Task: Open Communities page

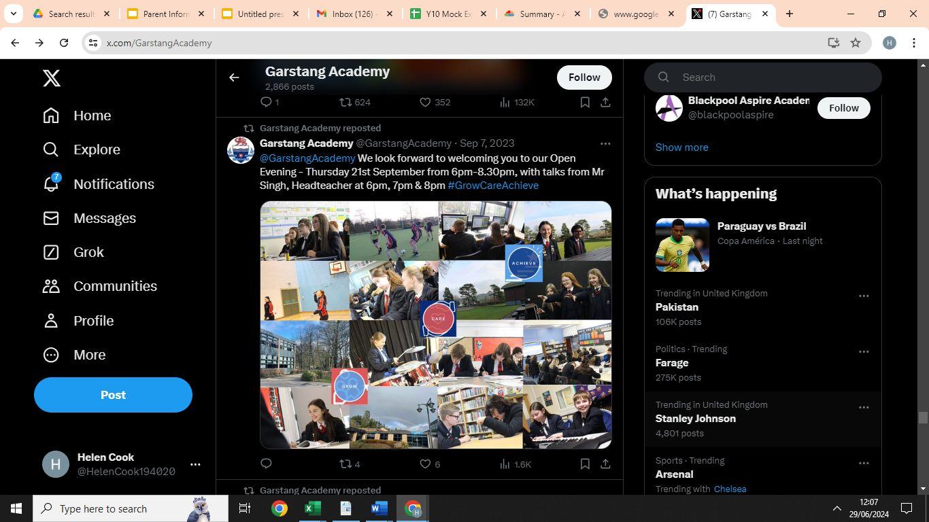Action: [x=100, y=286]
